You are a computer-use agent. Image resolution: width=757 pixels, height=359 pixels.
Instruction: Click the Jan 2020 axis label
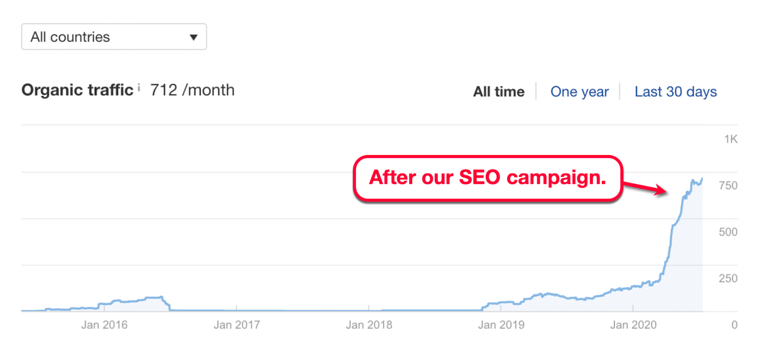tap(633, 325)
